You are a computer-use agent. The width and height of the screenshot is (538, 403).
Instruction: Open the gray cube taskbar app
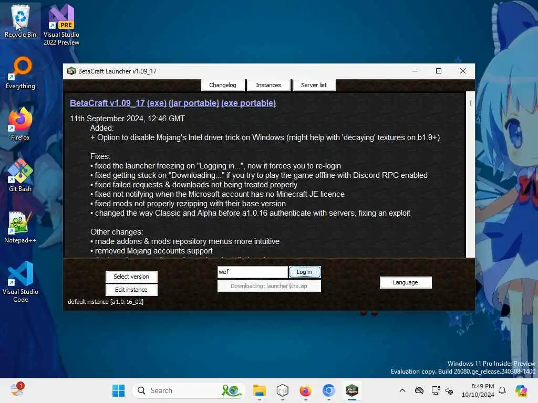(x=282, y=390)
